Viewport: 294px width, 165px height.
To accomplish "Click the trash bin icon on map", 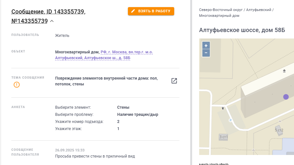I will pos(222,108).
